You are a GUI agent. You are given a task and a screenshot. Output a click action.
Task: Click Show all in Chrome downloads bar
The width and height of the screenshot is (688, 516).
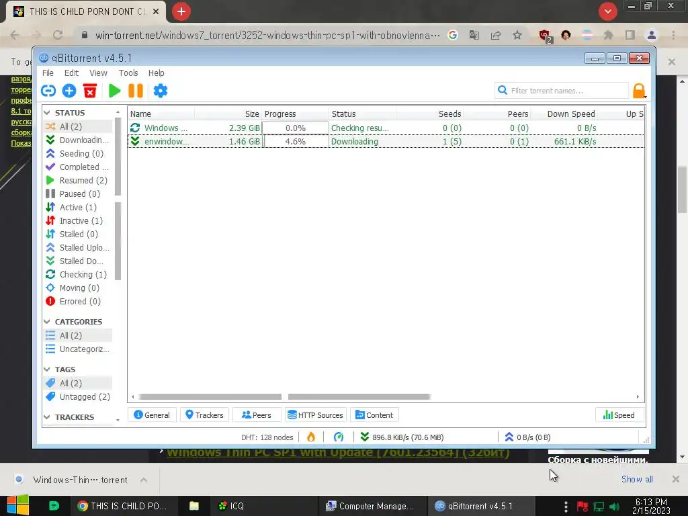(637, 479)
